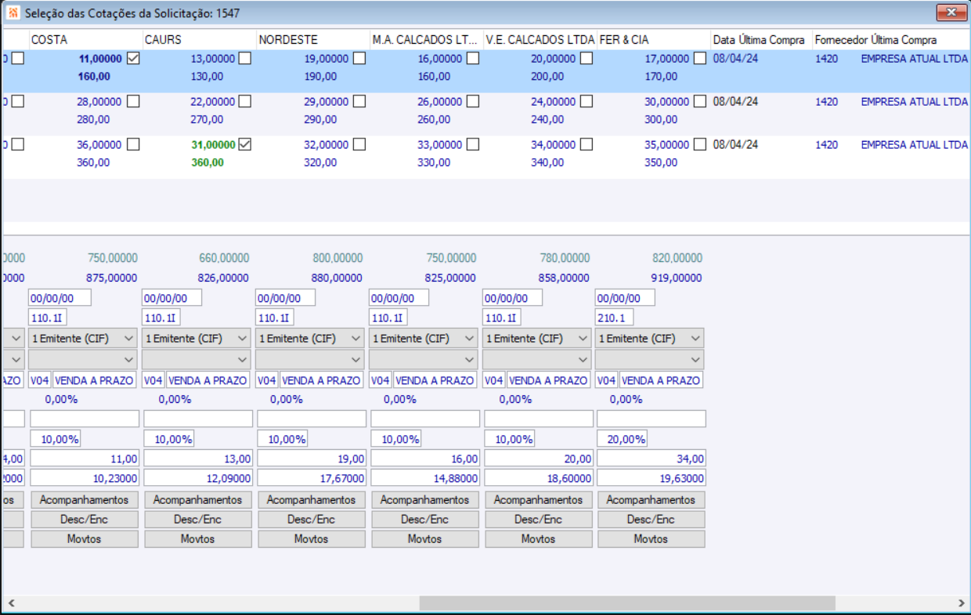Click the Data Última Compra column header
Viewport: 971px width, 615px height.
point(760,39)
